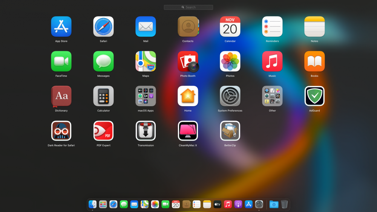Open Maps in the Launchpad grid
Screen dimensions: 377x212
click(146, 61)
